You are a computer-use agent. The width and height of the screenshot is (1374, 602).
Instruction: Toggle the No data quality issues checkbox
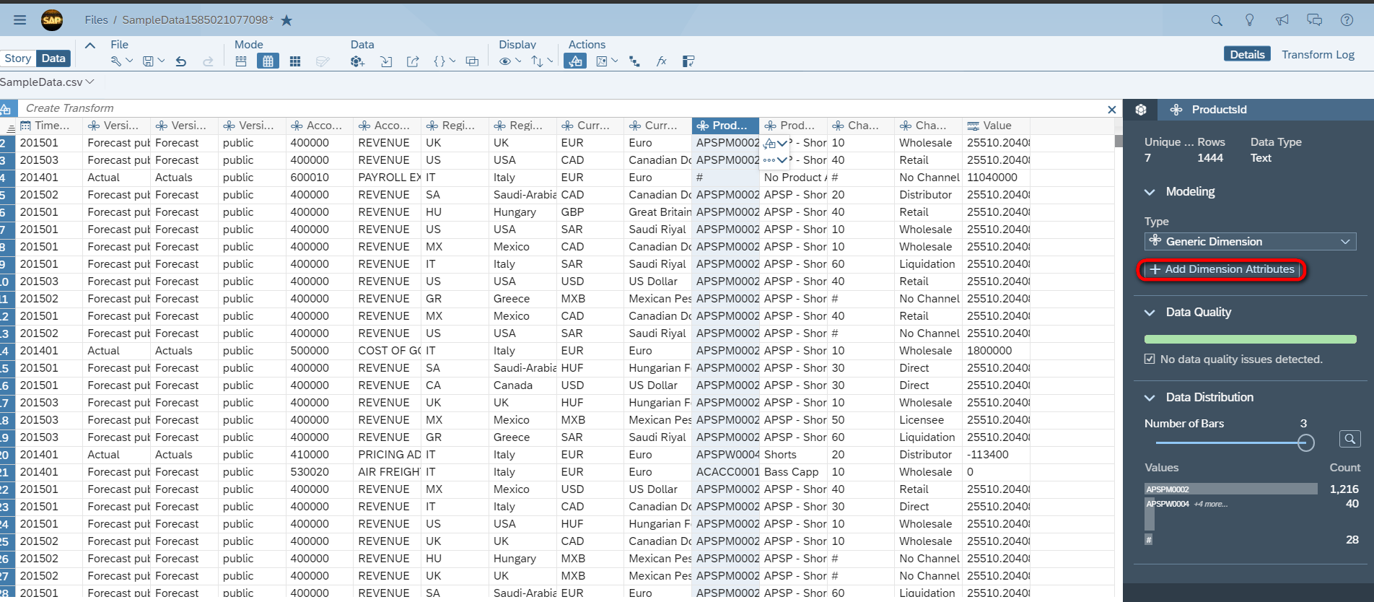pyautogui.click(x=1150, y=359)
